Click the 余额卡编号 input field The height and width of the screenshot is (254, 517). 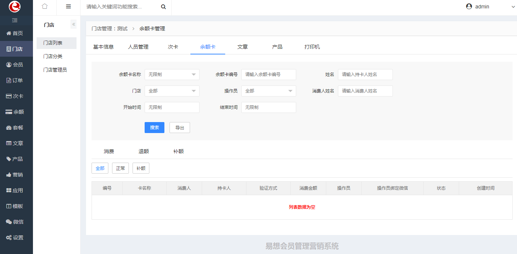click(x=268, y=75)
